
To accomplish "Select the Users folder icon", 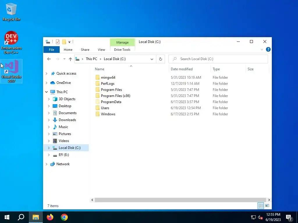I will tap(97, 108).
